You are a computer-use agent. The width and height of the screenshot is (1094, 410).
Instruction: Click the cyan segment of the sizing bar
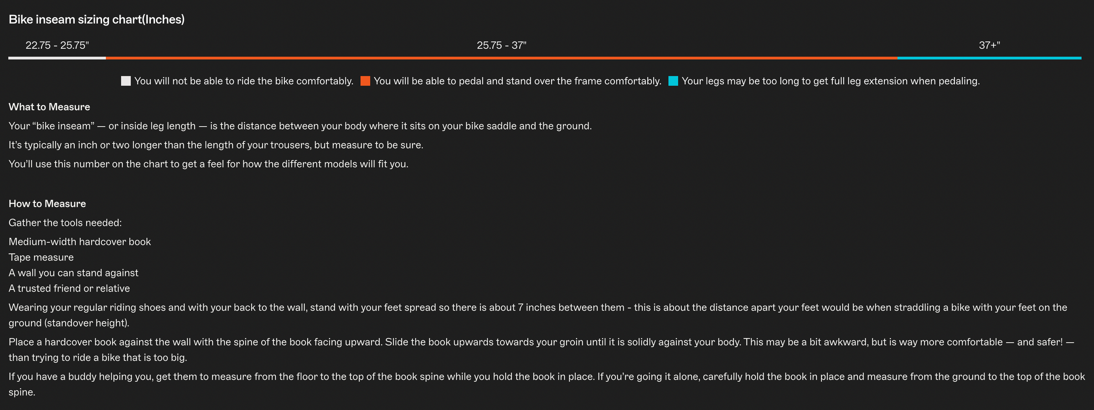[989, 58]
